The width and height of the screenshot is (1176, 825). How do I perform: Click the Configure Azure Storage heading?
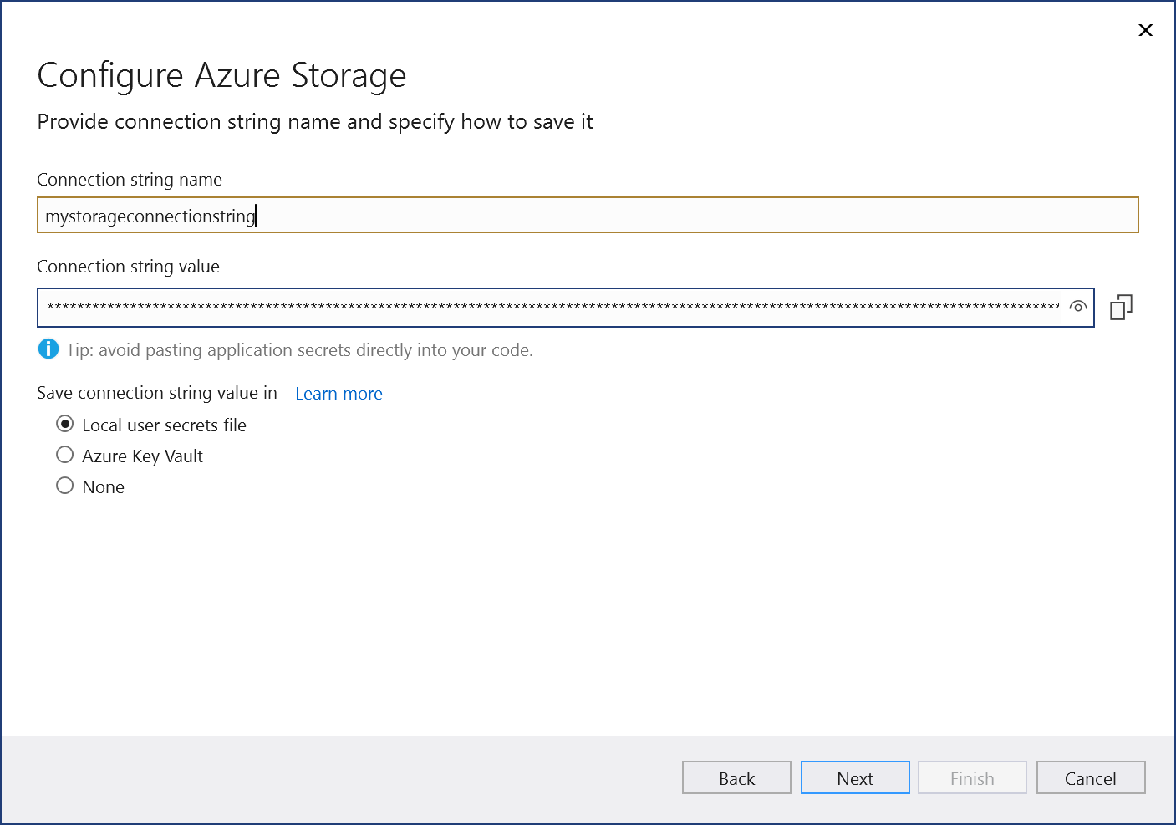pyautogui.click(x=221, y=75)
